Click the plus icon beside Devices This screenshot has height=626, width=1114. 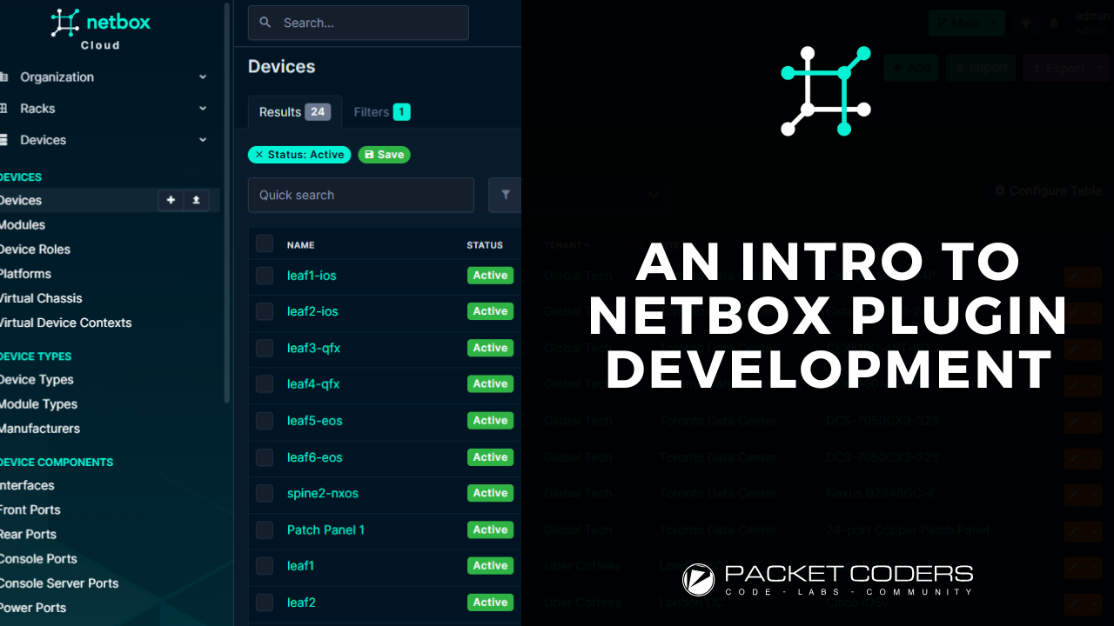[171, 200]
